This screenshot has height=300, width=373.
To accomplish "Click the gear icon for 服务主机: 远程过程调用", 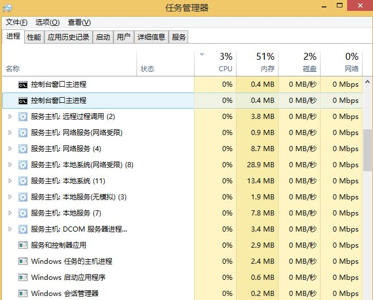I will coord(23,117).
